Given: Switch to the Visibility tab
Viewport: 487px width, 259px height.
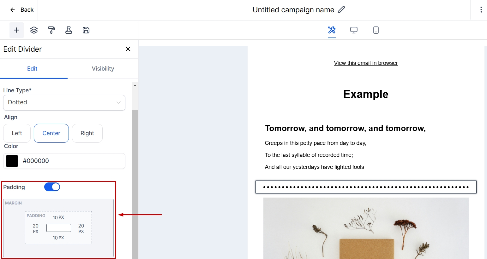Looking at the screenshot, I should [103, 69].
